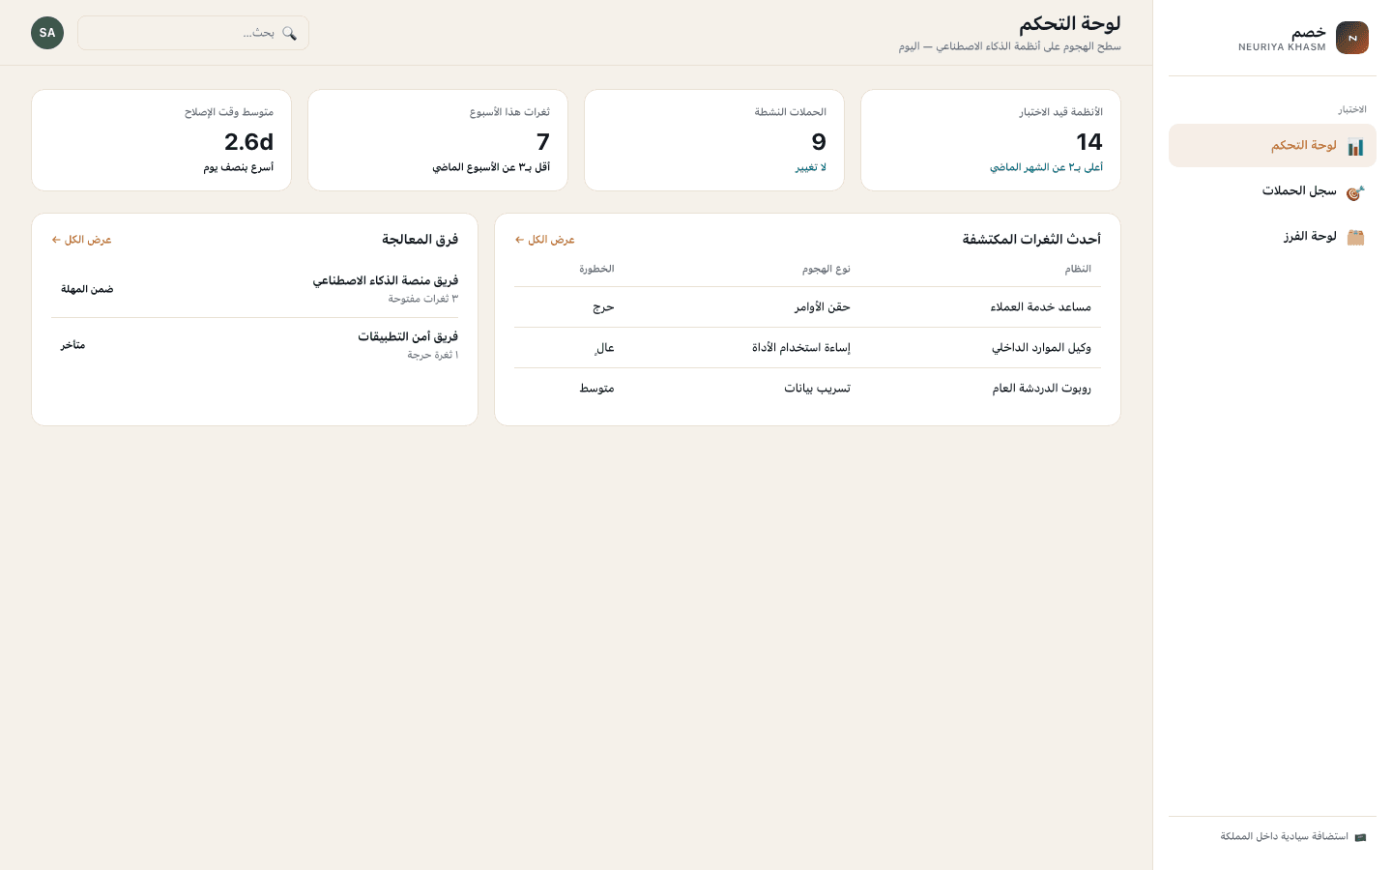The height and width of the screenshot is (870, 1392).
Task: Click the الخطورة column header
Action: [597, 269]
